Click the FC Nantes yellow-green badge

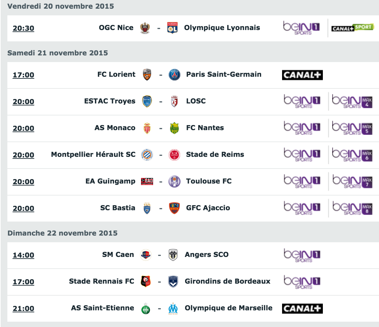click(174, 128)
